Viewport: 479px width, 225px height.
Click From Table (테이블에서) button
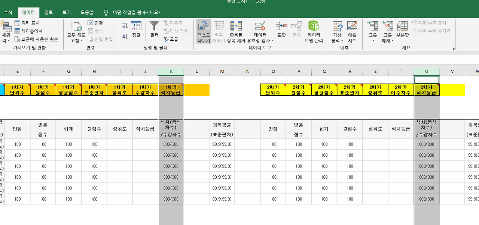(28, 31)
